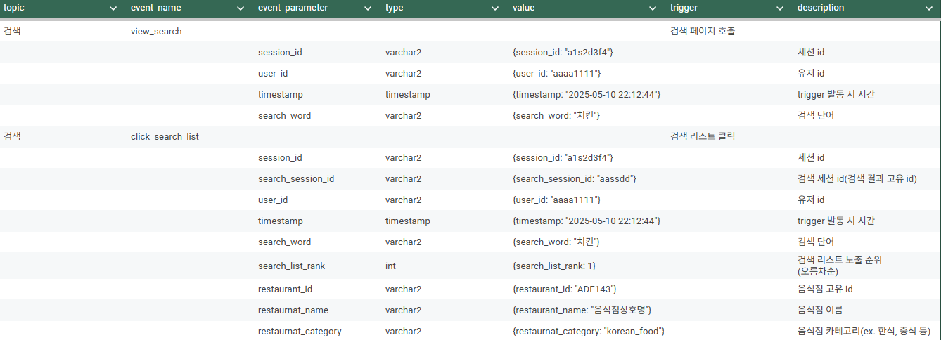The image size is (941, 340).
Task: Open the description column filter dropdown
Action: pos(929,8)
